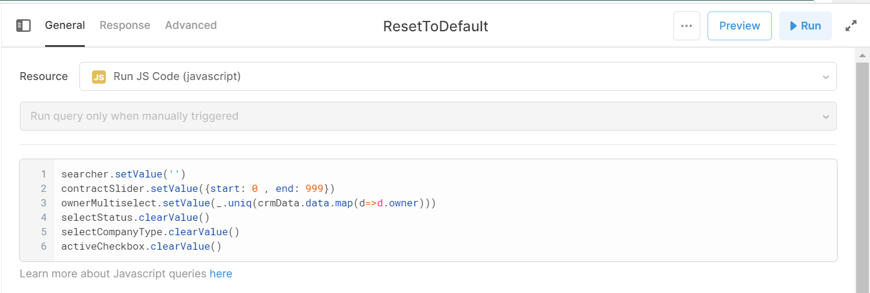The height and width of the screenshot is (293, 870).
Task: Switch to the Response tab
Action: (x=125, y=25)
